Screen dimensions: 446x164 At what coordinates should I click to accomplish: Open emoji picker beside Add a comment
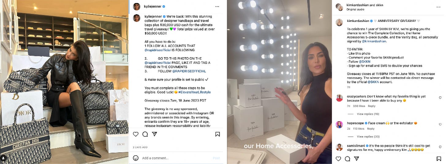pos(136,158)
